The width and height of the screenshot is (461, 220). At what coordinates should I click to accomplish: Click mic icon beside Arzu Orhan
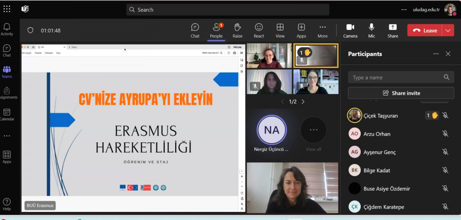(x=445, y=134)
